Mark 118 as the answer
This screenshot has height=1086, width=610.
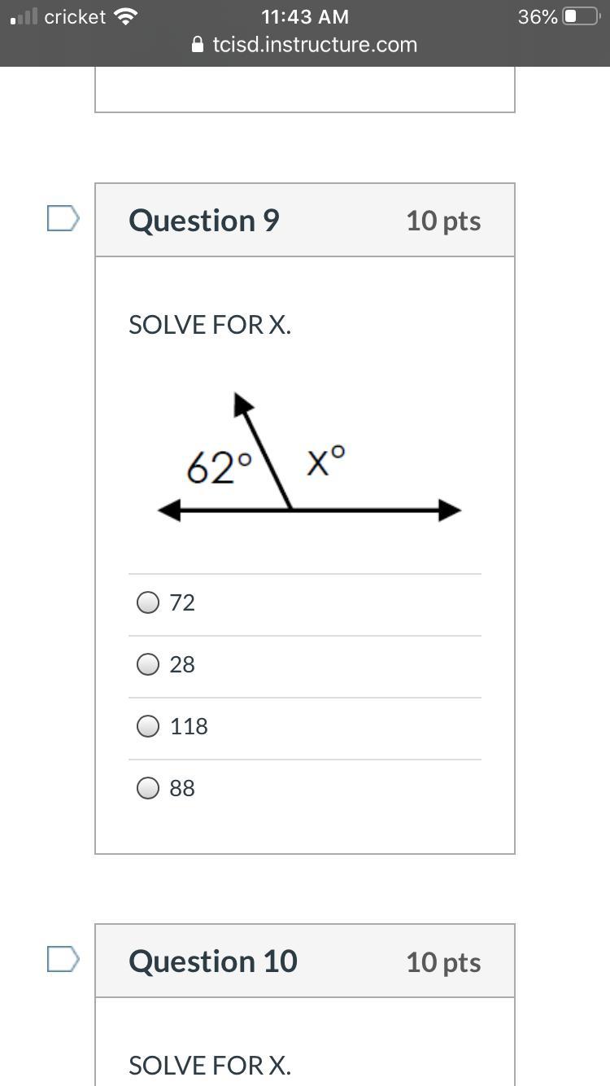click(x=148, y=726)
